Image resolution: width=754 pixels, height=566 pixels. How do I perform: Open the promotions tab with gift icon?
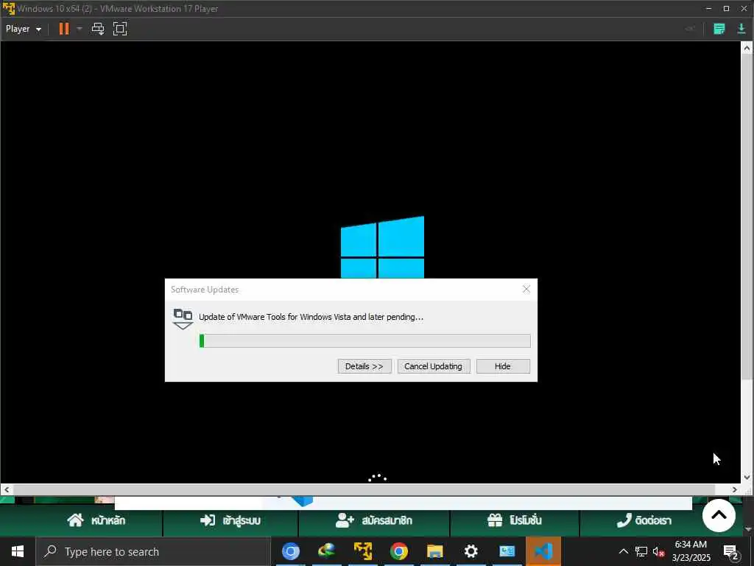pos(514,520)
